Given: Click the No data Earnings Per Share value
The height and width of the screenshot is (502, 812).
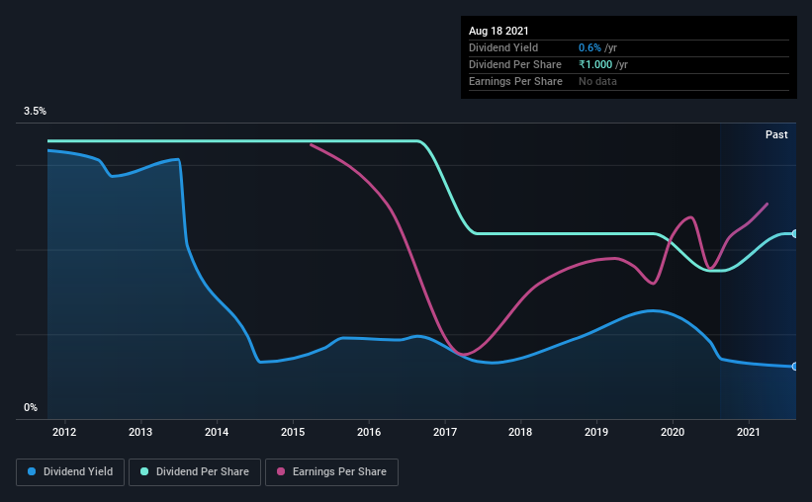Looking at the screenshot, I should [597, 81].
